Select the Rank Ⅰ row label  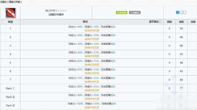pos(10,88)
